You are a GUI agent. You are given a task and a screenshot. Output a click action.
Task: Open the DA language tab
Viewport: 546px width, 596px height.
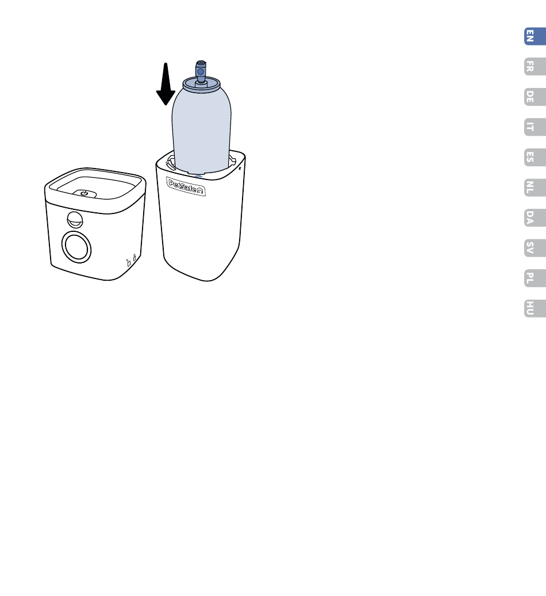click(x=535, y=218)
